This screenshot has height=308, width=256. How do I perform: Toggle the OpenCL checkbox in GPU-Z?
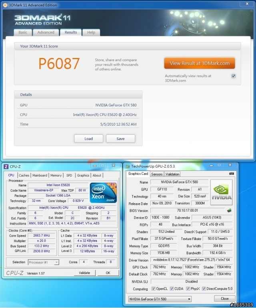tap(154, 288)
